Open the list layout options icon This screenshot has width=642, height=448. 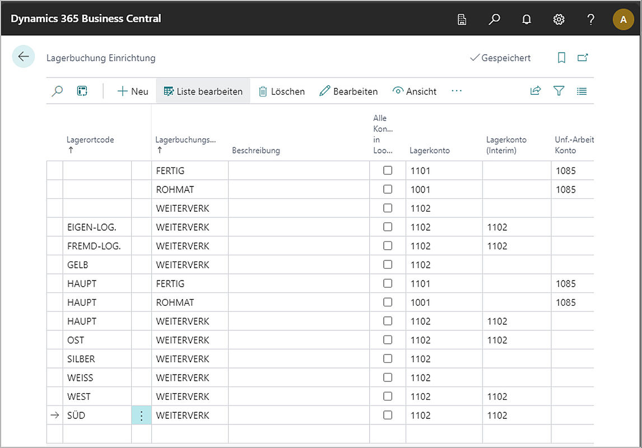pyautogui.click(x=581, y=91)
